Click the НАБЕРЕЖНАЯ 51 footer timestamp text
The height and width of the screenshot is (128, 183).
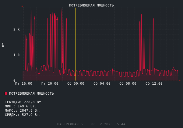pos(91,124)
